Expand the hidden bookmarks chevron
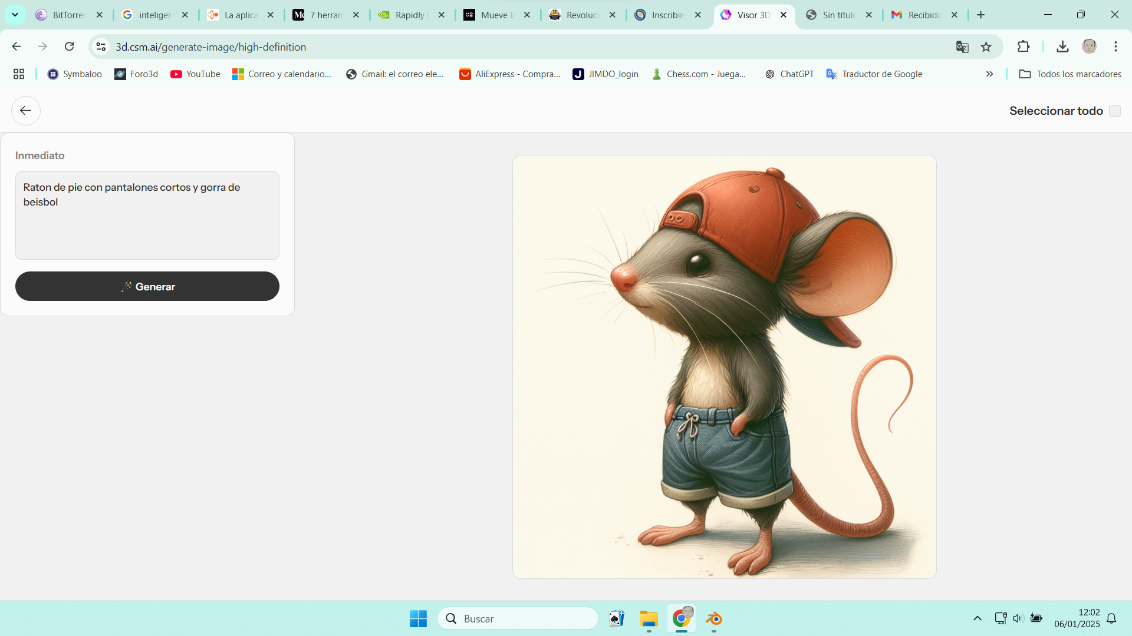This screenshot has width=1132, height=636. point(989,74)
